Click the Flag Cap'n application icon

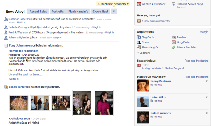tap(139, 37)
